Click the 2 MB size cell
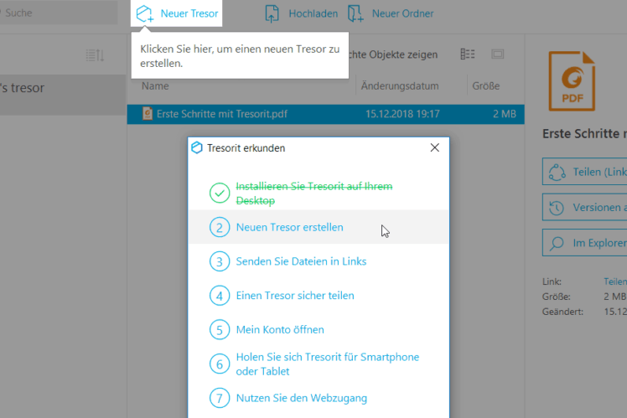 click(x=505, y=114)
